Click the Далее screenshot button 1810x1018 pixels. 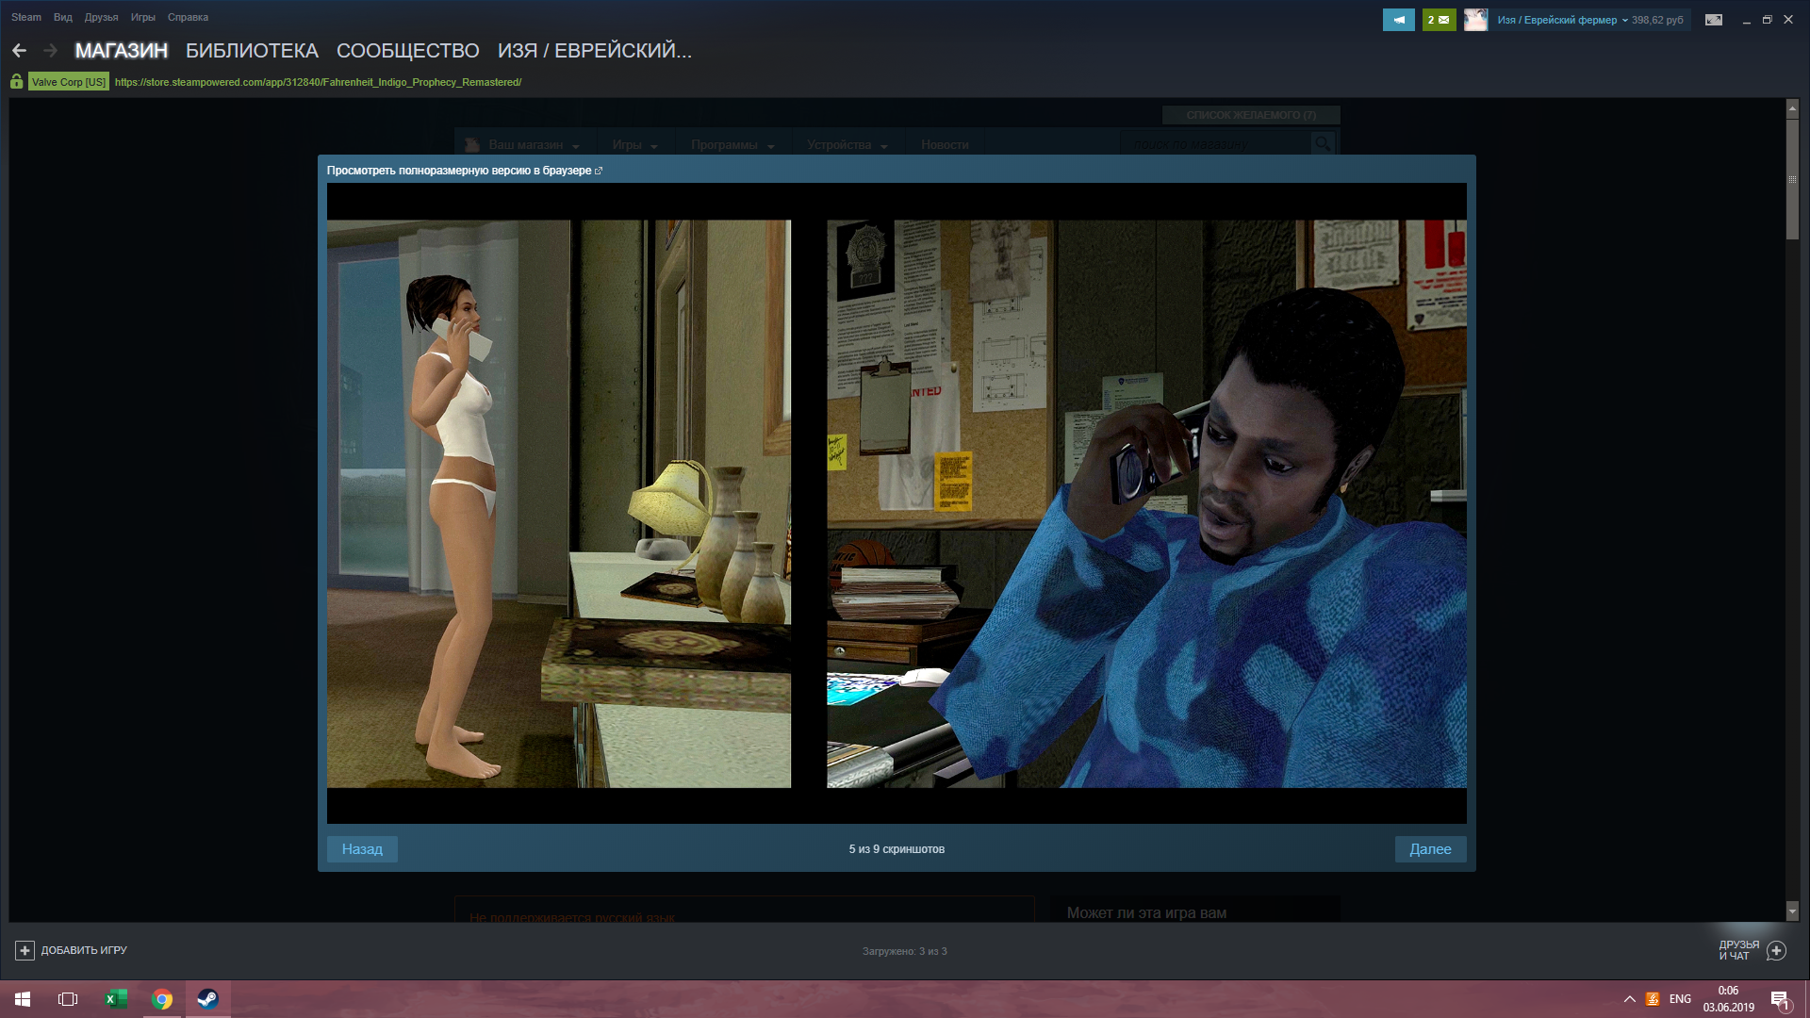pyautogui.click(x=1430, y=849)
